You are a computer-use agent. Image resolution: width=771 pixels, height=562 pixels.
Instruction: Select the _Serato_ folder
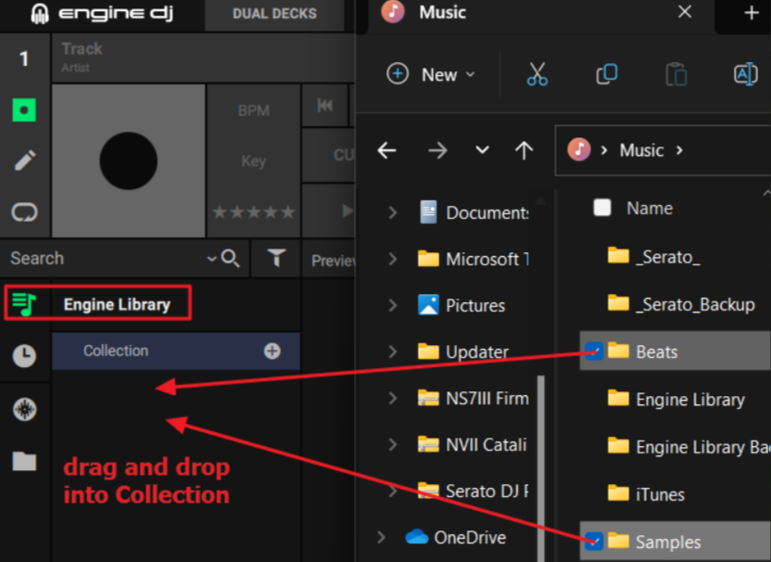click(654, 256)
